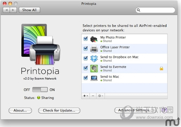Select the My Photo Printer name
181x127 pixels.
coord(113,37)
